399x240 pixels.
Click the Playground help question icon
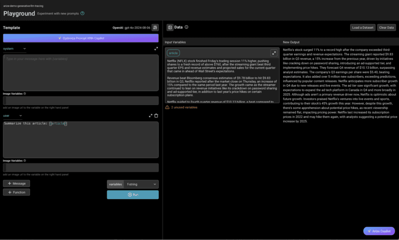point(83,14)
